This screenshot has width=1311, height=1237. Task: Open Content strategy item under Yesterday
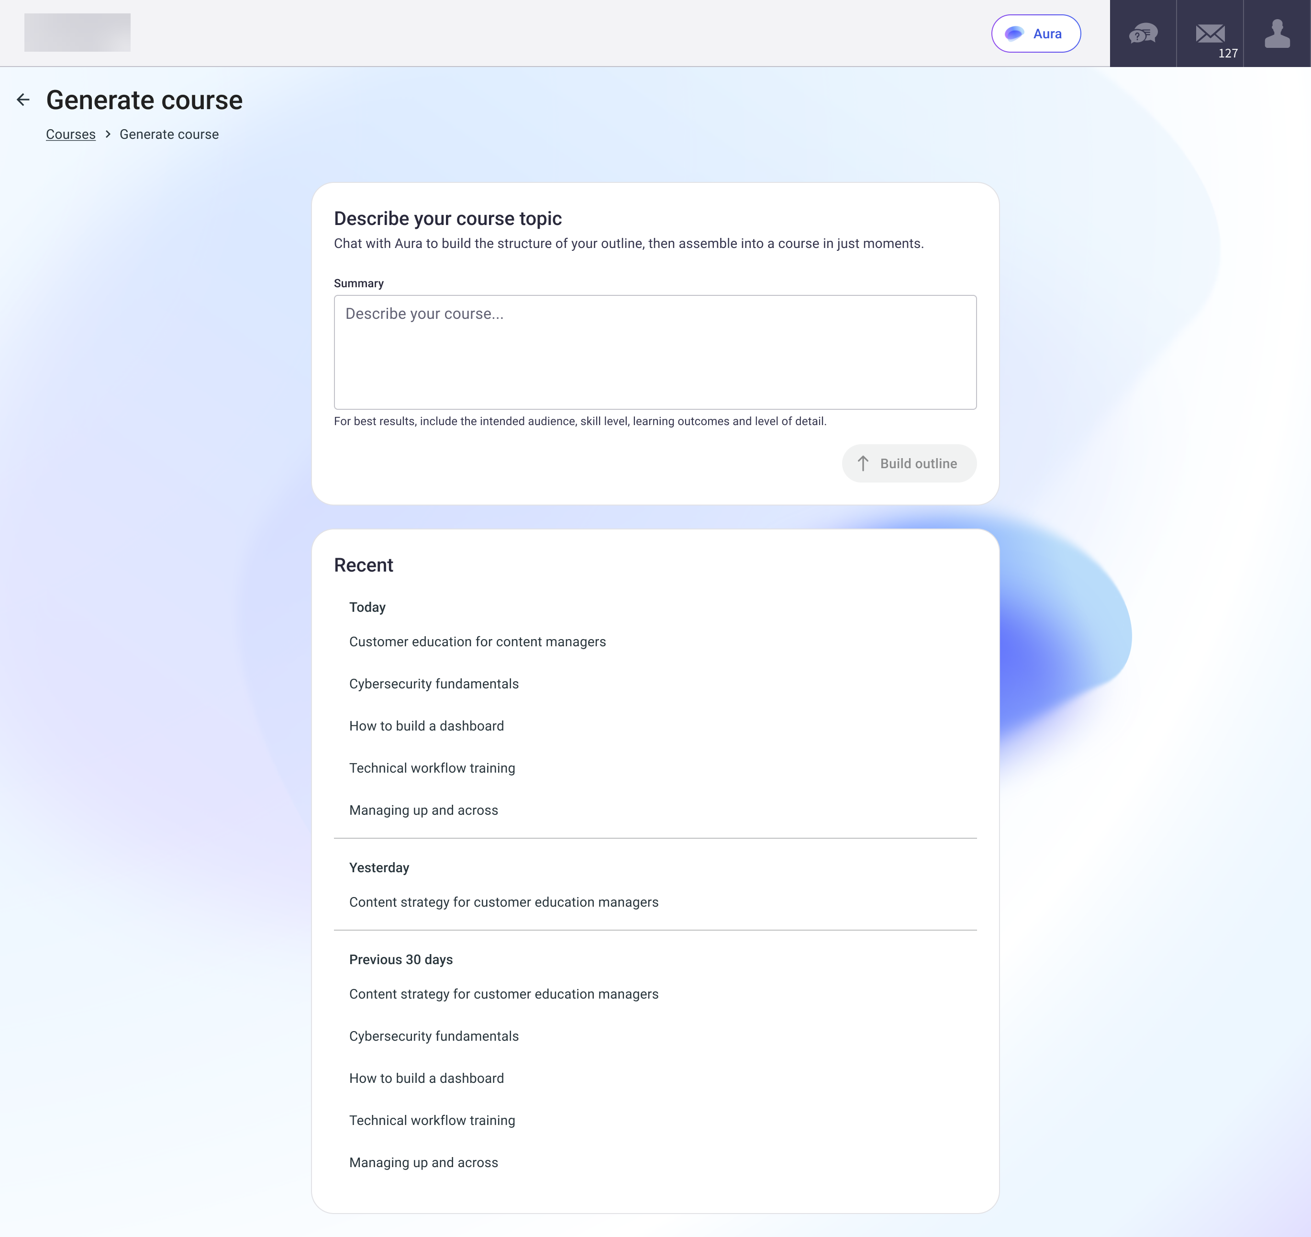(504, 902)
